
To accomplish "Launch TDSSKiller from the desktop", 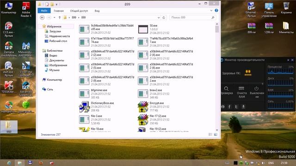I will pyautogui.click(x=9, y=87).
